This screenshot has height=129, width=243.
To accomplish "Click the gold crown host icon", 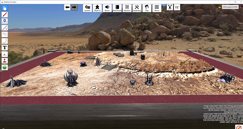I will click(219, 7).
